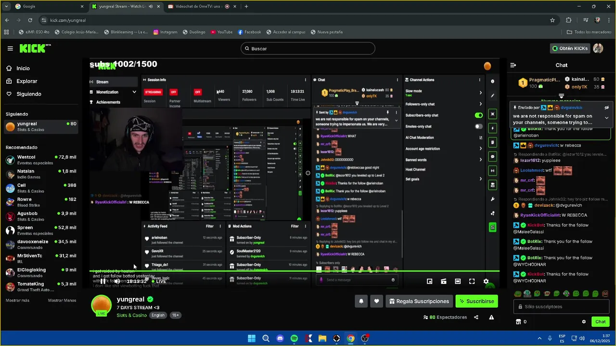Open Instagram bookmark
616x346 pixels.
point(166,32)
